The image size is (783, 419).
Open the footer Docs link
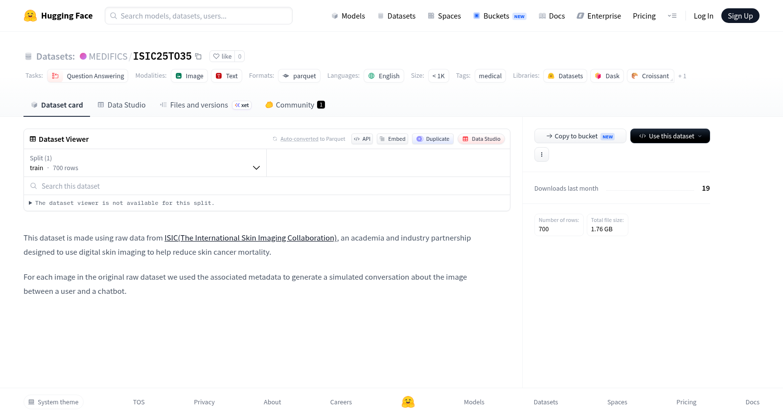tap(752, 402)
